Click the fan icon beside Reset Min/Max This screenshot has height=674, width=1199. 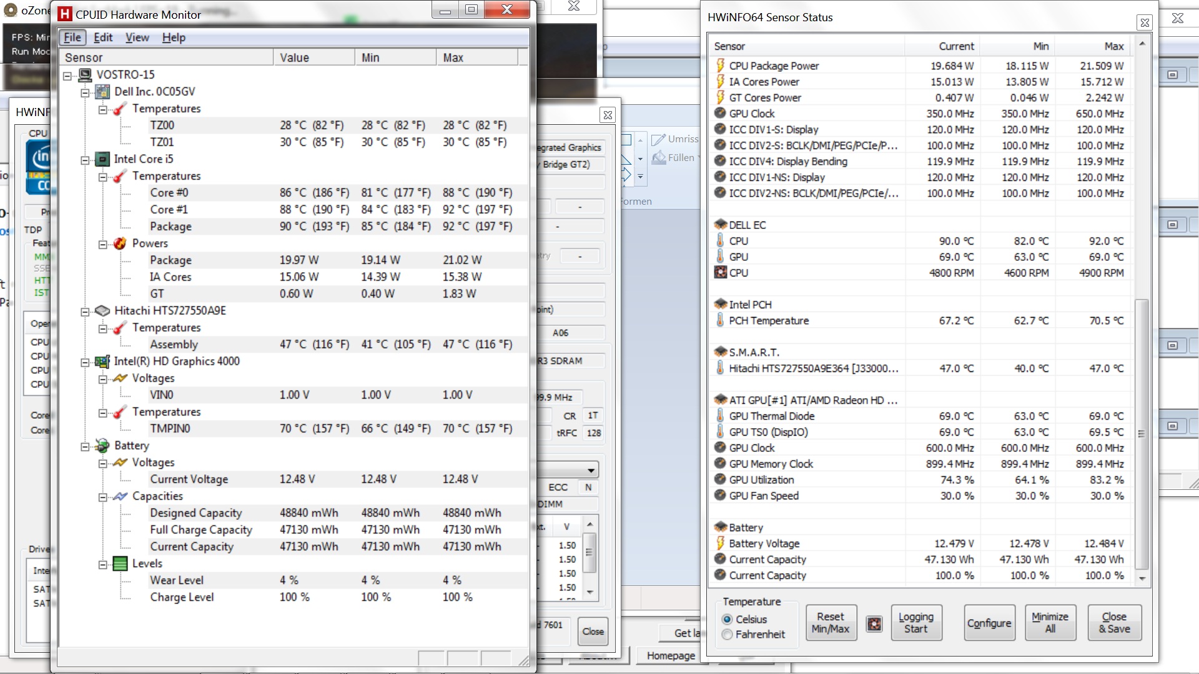tap(874, 623)
